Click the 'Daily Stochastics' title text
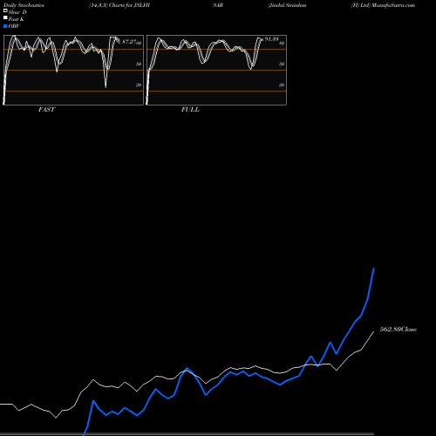This screenshot has height=436, width=436. 24,5
